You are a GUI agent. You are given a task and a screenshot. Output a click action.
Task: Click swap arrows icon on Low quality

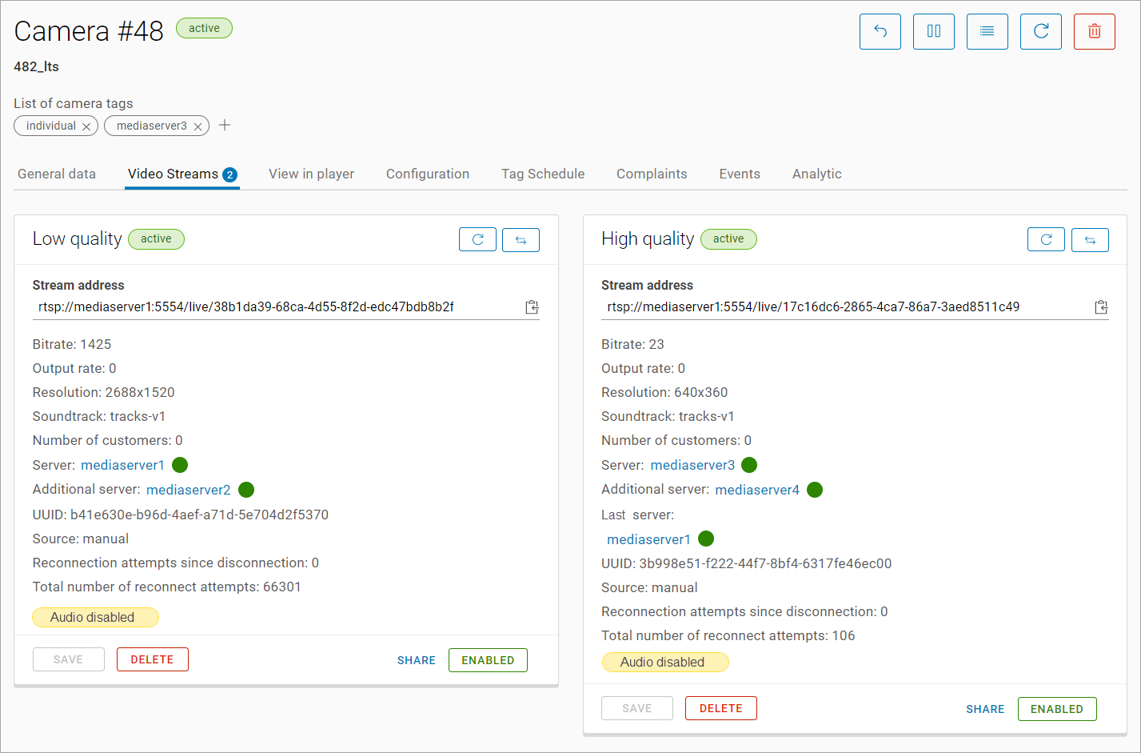pos(521,239)
